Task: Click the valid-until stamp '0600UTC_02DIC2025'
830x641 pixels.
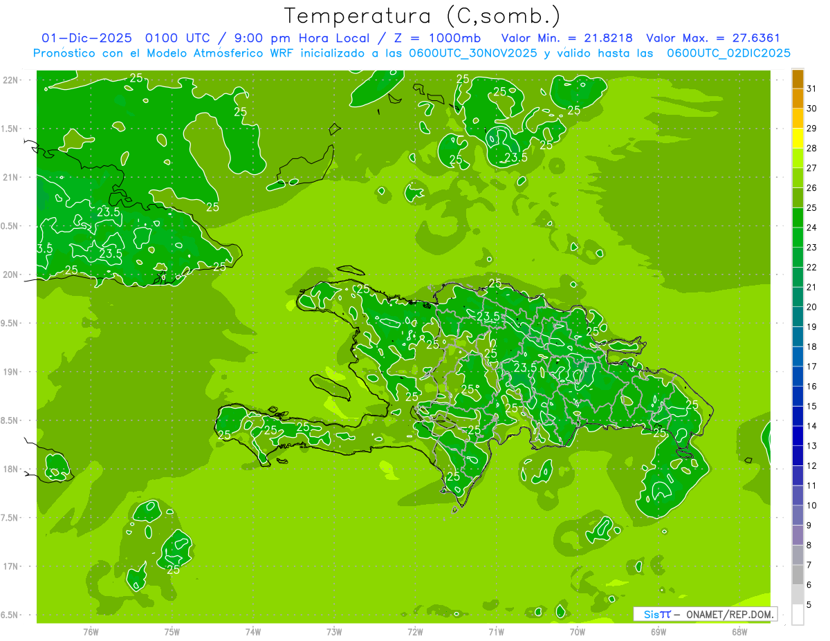Action: click(728, 53)
